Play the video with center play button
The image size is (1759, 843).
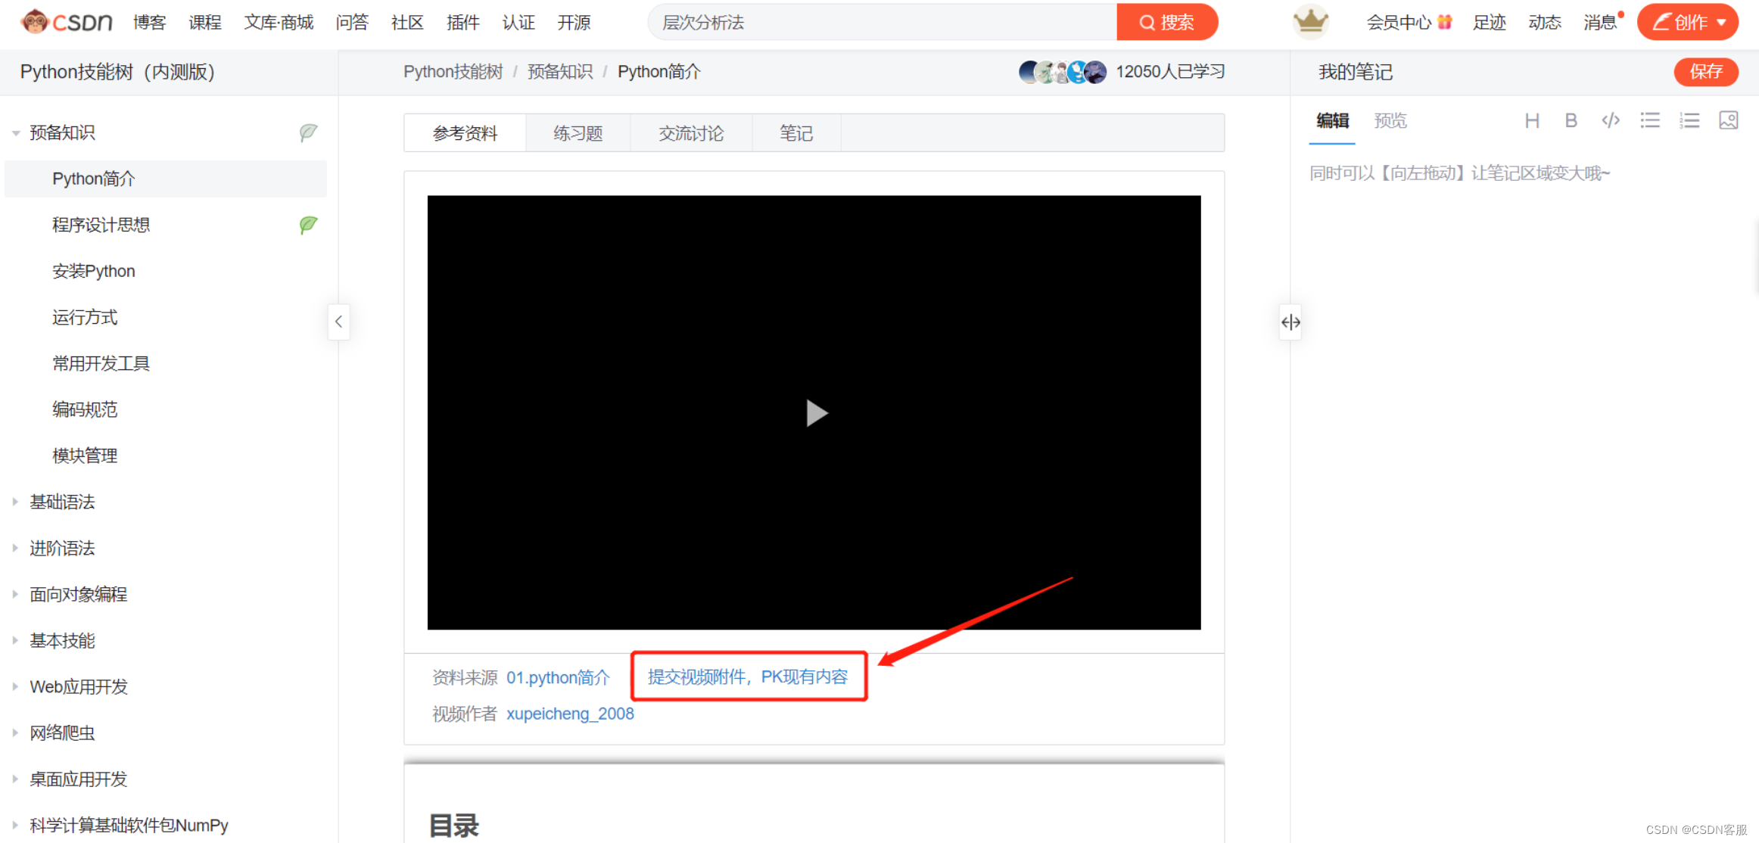[815, 413]
